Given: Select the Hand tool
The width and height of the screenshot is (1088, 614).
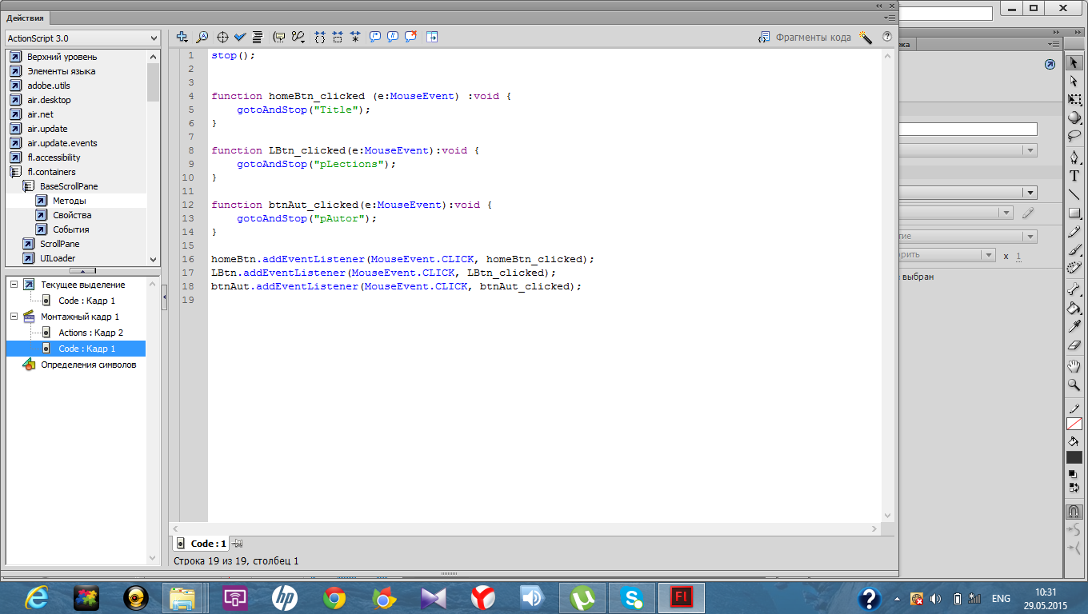Looking at the screenshot, I should tap(1074, 366).
